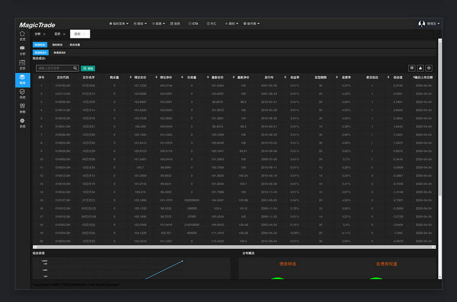Select the blue 标准组合 sub-tab
Image resolution: width=457 pixels, height=302 pixels.
coord(40,45)
